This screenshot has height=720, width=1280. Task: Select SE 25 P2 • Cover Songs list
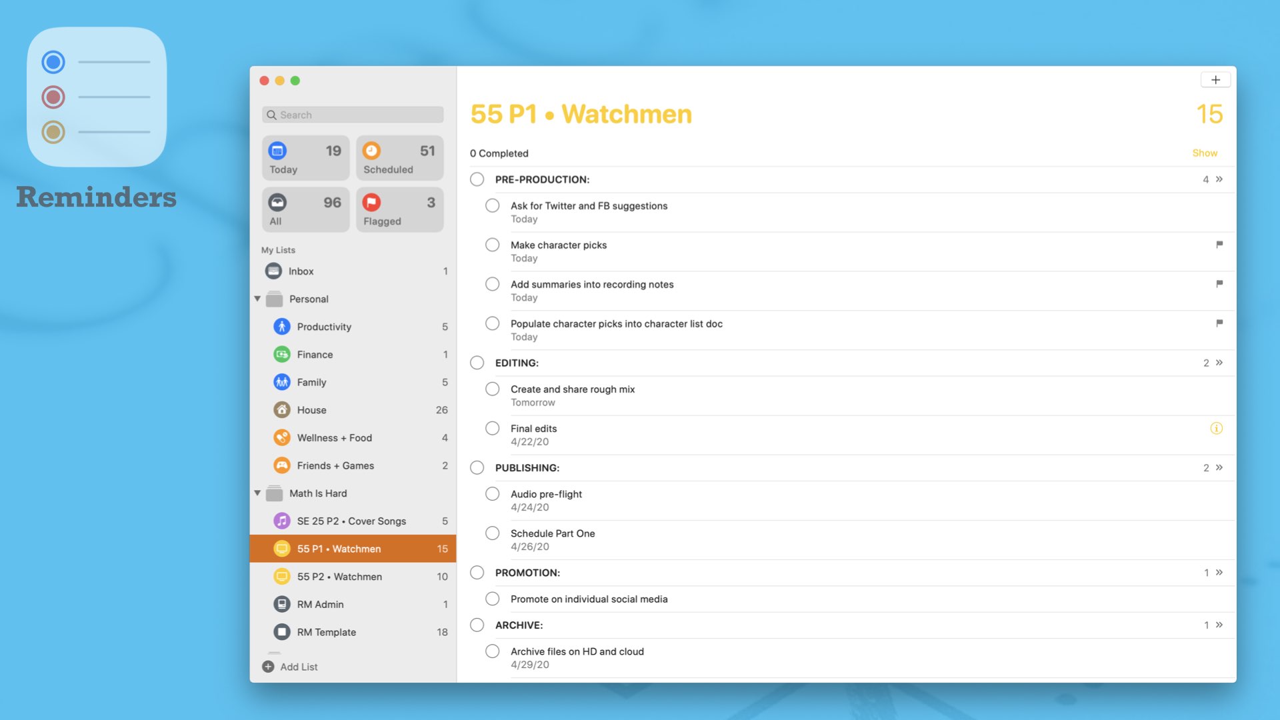point(353,521)
